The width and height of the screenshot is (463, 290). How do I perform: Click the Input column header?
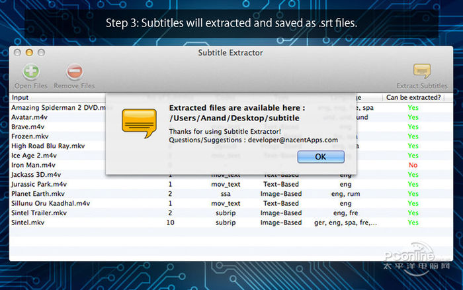click(20, 97)
